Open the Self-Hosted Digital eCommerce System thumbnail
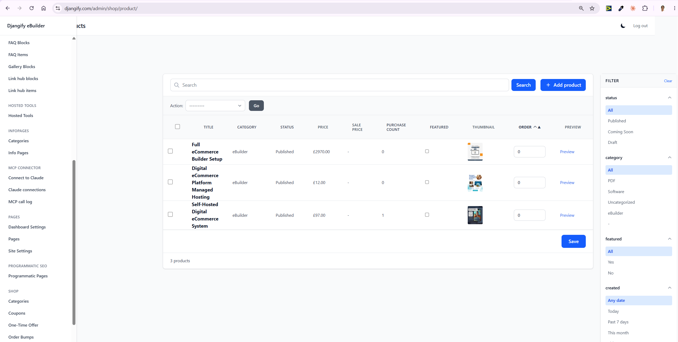Image resolution: width=678 pixels, height=342 pixels. pyautogui.click(x=475, y=215)
